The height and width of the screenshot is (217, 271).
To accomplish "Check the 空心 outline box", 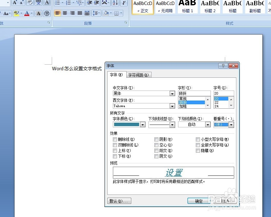I will pyautogui.click(x=156, y=145).
